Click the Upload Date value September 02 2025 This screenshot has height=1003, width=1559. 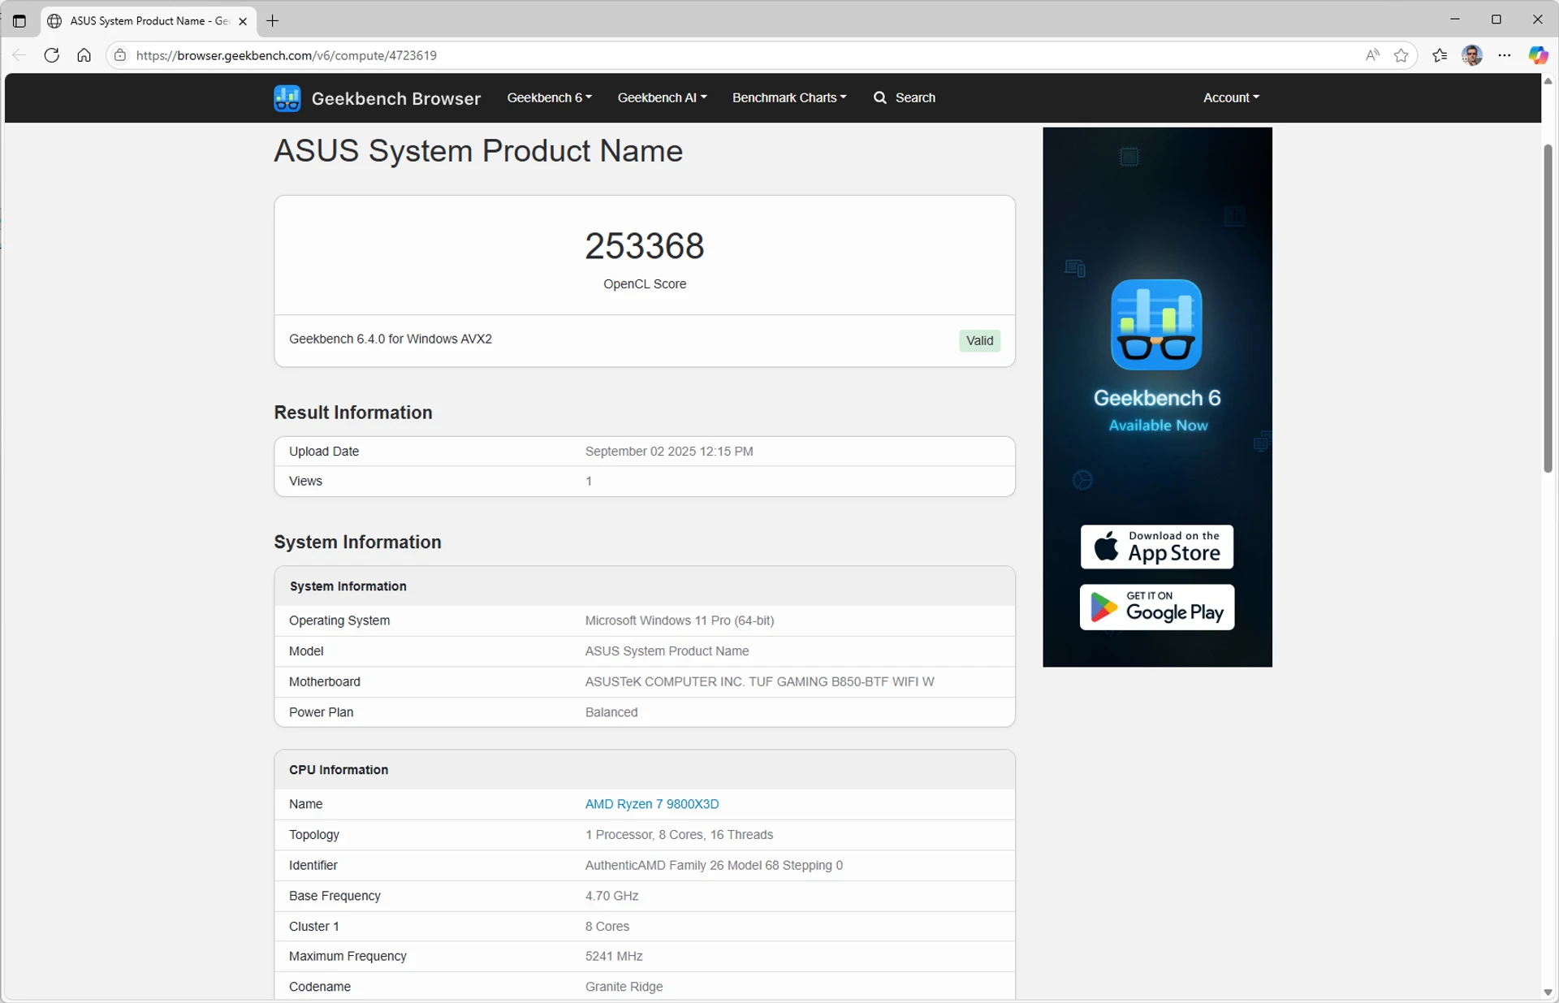[x=669, y=452]
